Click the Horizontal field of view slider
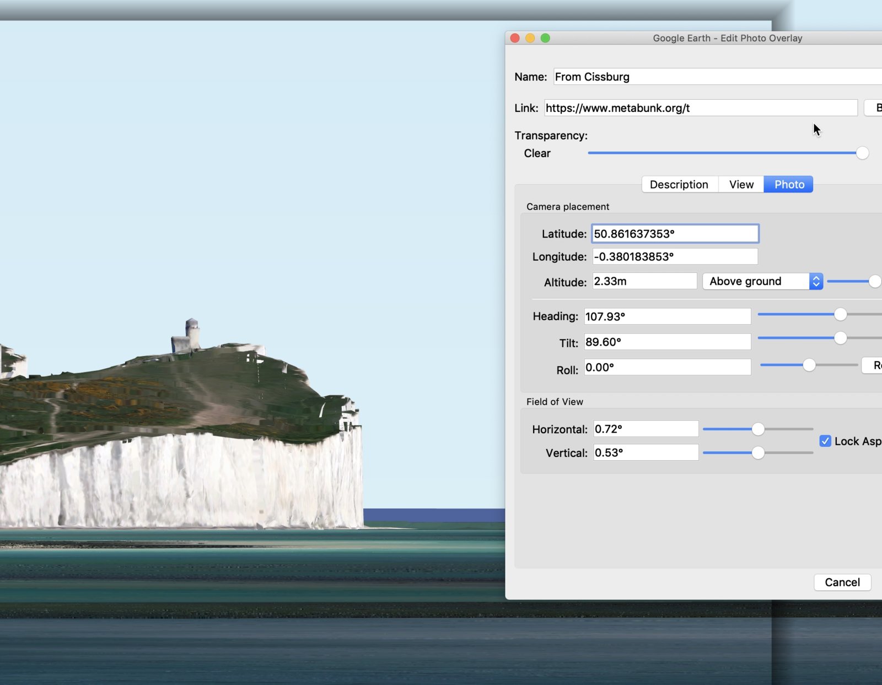The image size is (882, 685). [x=758, y=429]
